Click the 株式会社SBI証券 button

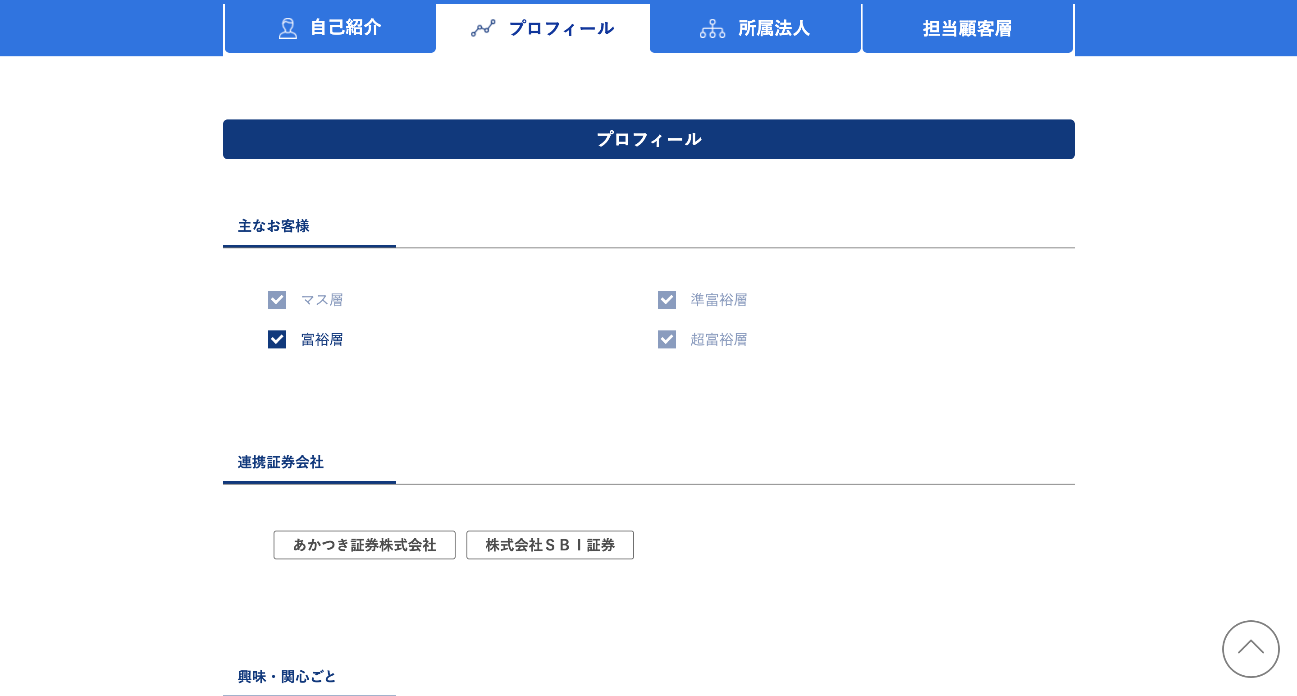[x=550, y=545]
